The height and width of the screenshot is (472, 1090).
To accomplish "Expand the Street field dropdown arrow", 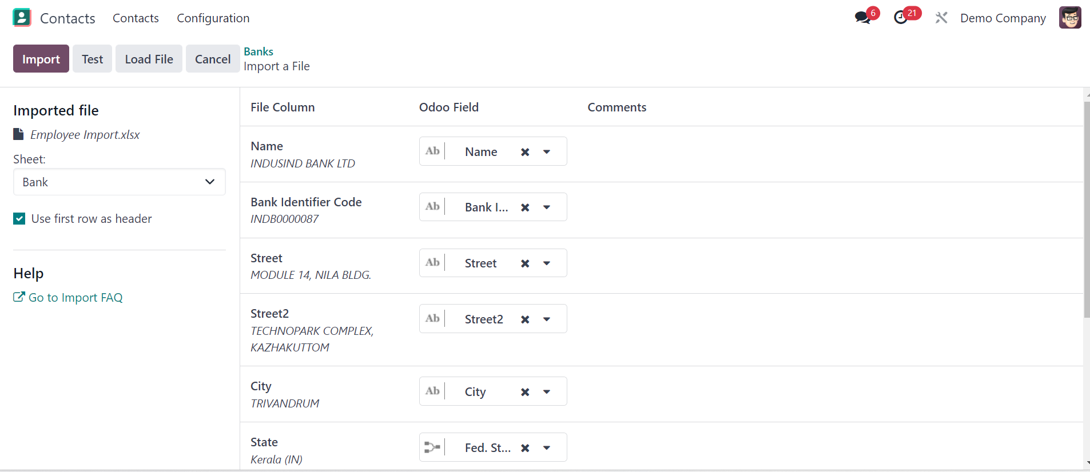I will 547,263.
